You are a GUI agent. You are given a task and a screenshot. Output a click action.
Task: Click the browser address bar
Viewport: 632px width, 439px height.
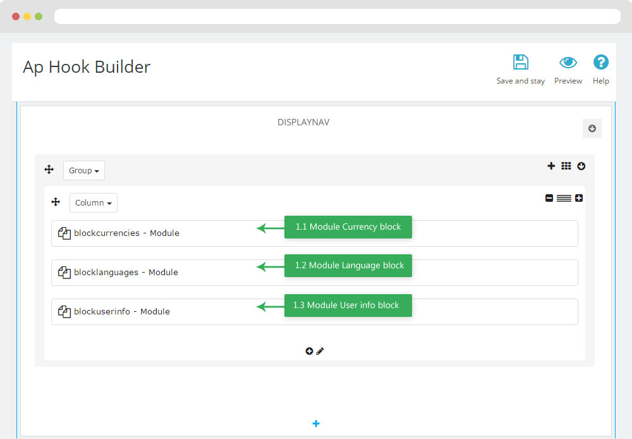point(337,16)
